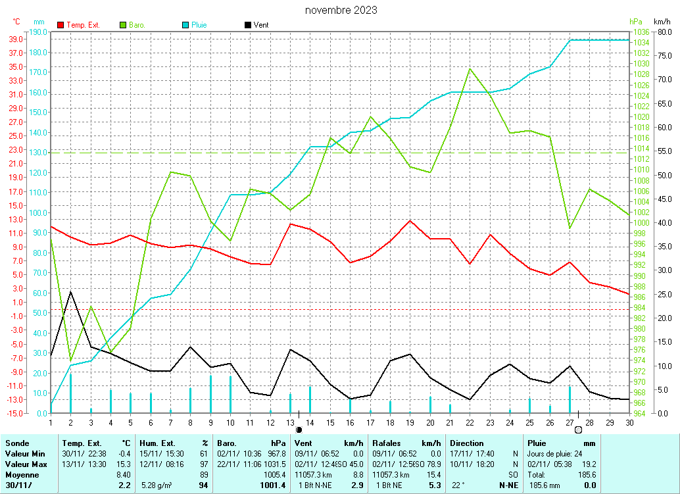Click the red Temp. Ext. legend square
Screen dimensions: 680x494
tap(61, 25)
